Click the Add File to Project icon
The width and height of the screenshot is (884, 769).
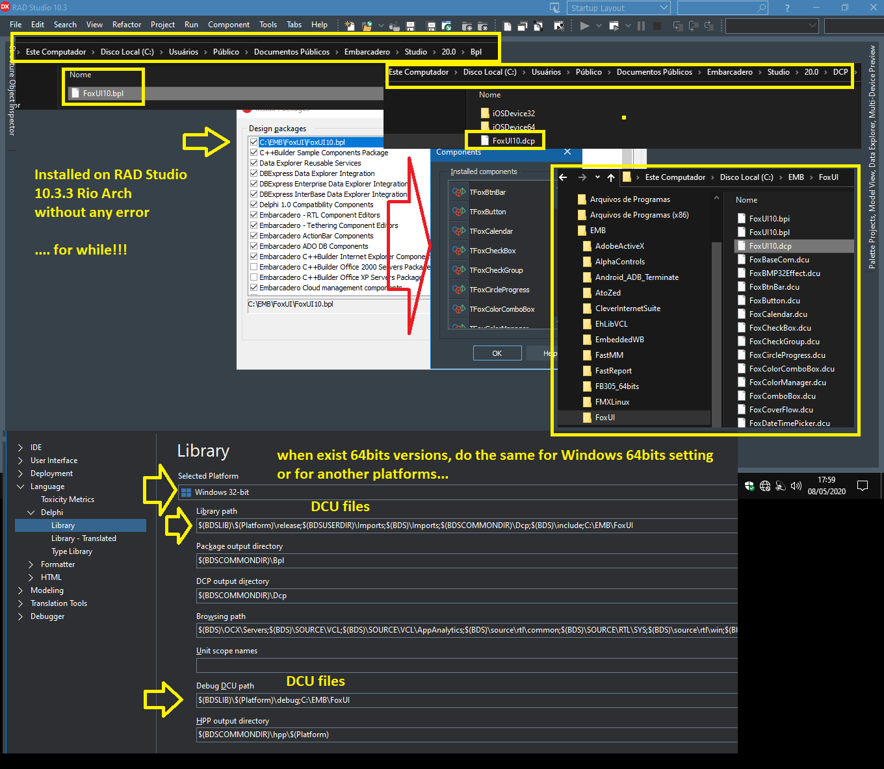click(467, 26)
